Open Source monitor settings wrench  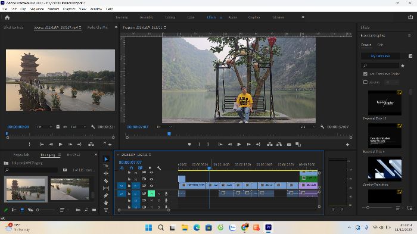coord(93,127)
